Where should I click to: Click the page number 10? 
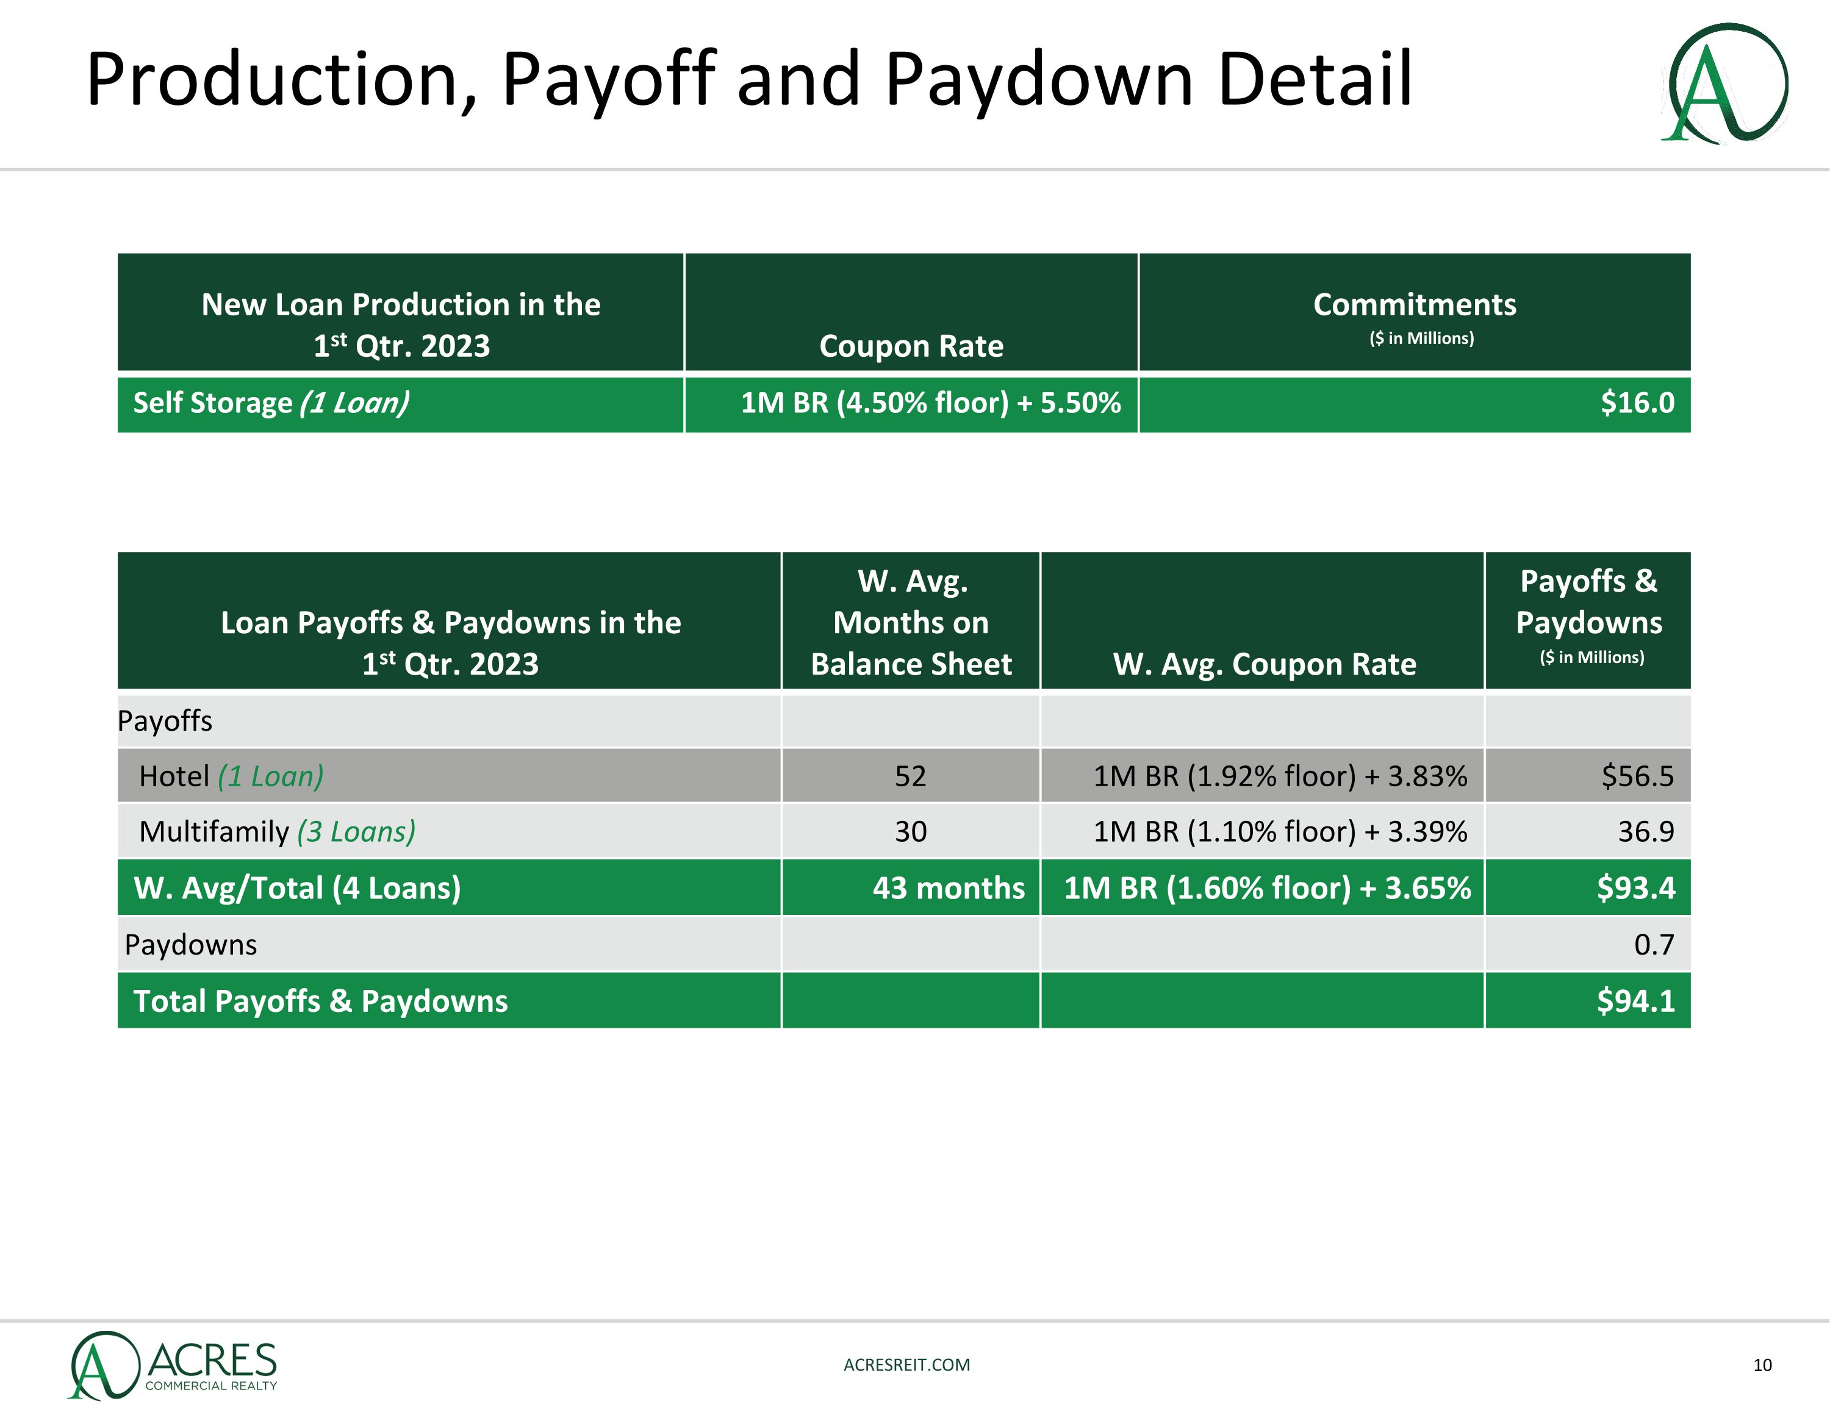pyautogui.click(x=1762, y=1365)
